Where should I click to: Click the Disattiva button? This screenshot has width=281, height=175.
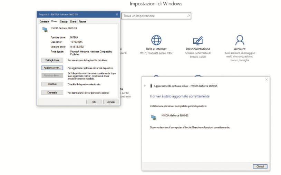[x=52, y=84]
